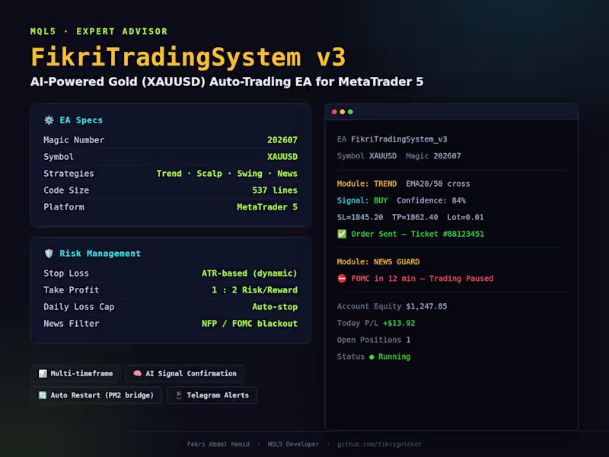Viewport: 609px width, 457px height.
Task: Click the red no-entry icon beside FOMC
Action: pos(342,279)
